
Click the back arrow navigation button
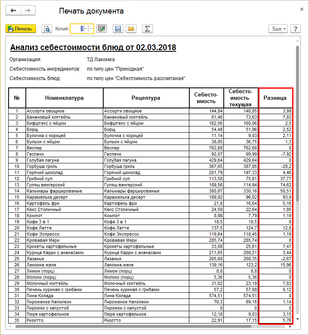point(13,11)
